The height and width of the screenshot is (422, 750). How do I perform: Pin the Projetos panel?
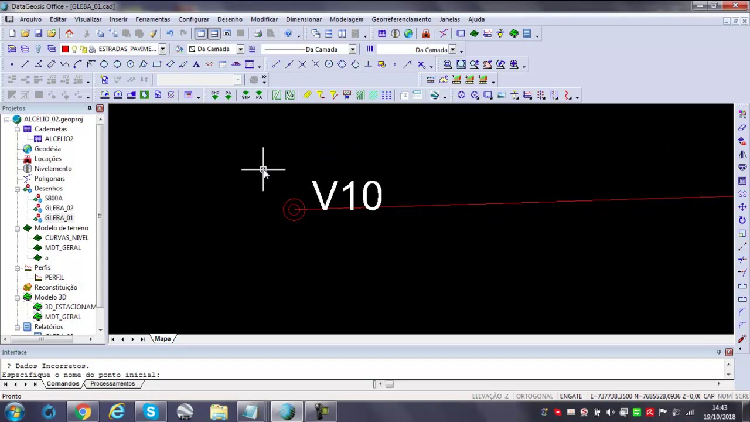90,108
